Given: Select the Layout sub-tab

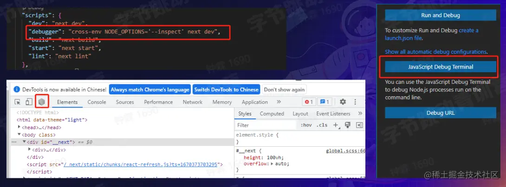Looking at the screenshot, I should pos(300,113).
